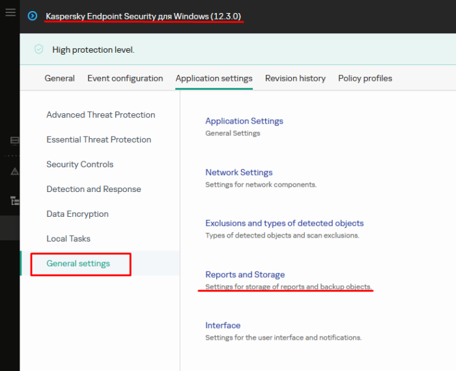Click Local Tasks in the sidebar

pyautogui.click(x=68, y=239)
